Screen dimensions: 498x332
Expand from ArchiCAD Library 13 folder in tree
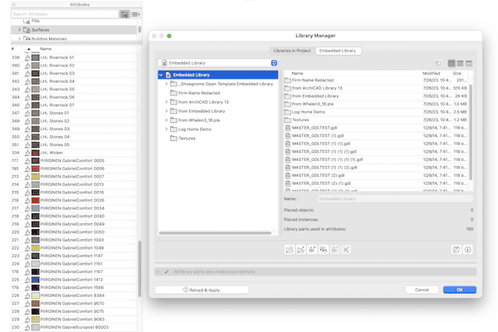[166, 102]
